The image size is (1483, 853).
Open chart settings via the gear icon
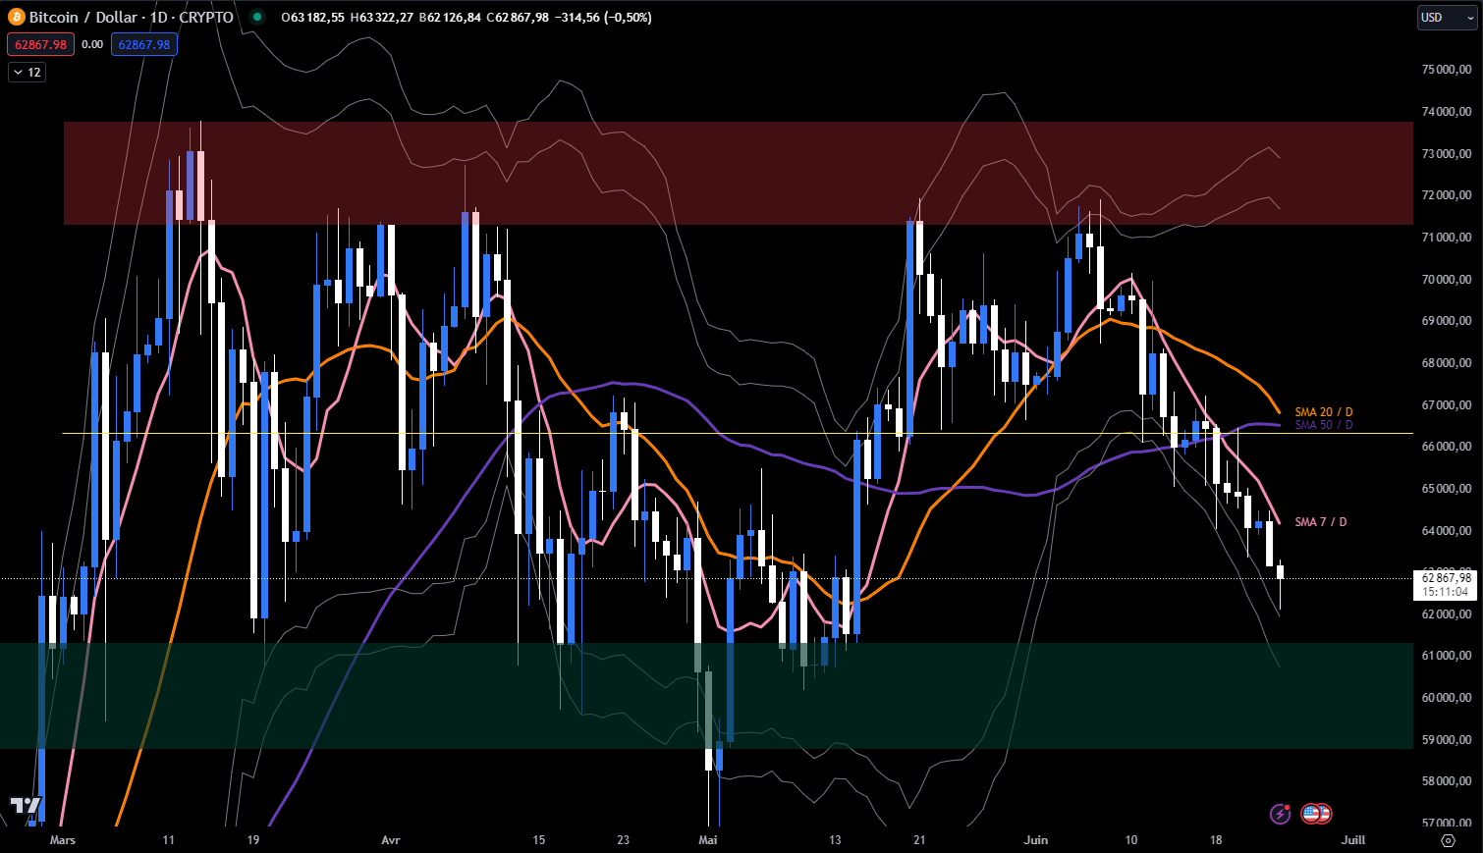(1448, 840)
